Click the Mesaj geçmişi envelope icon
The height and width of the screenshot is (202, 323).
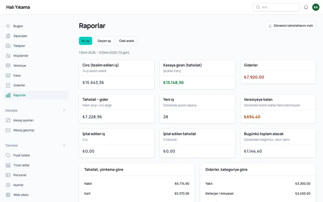[x=8, y=130]
